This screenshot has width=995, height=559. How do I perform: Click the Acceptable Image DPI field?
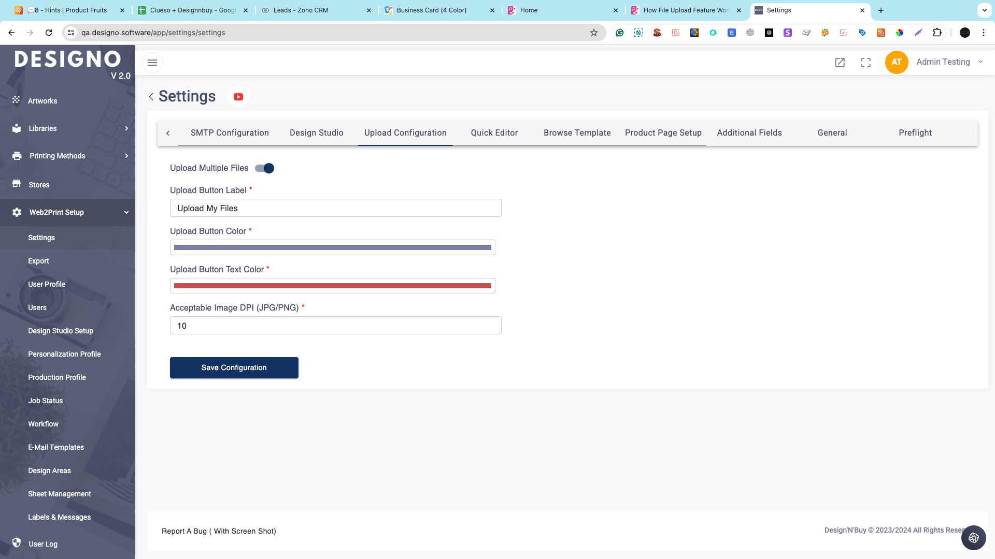[336, 326]
